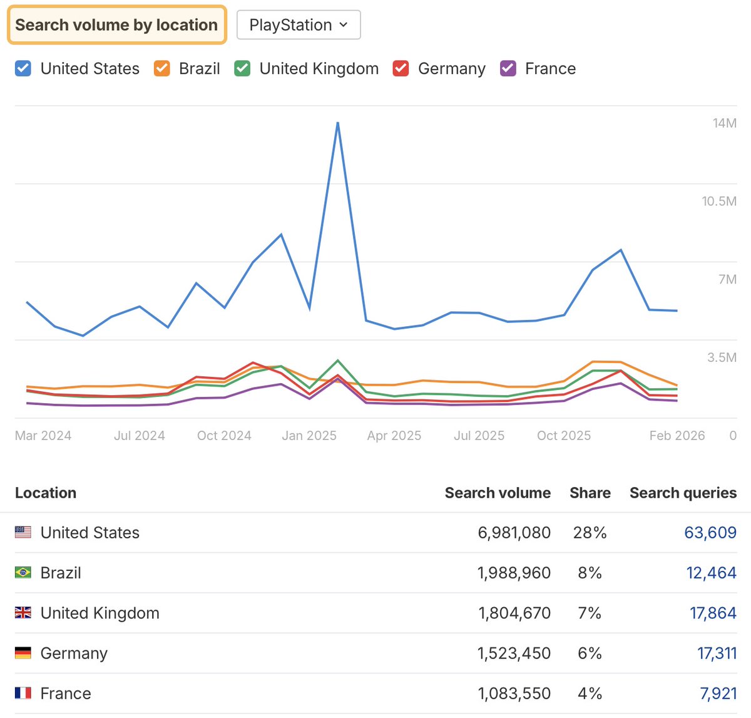Click the United States flag icon
This screenshot has width=751, height=718.
(x=23, y=532)
